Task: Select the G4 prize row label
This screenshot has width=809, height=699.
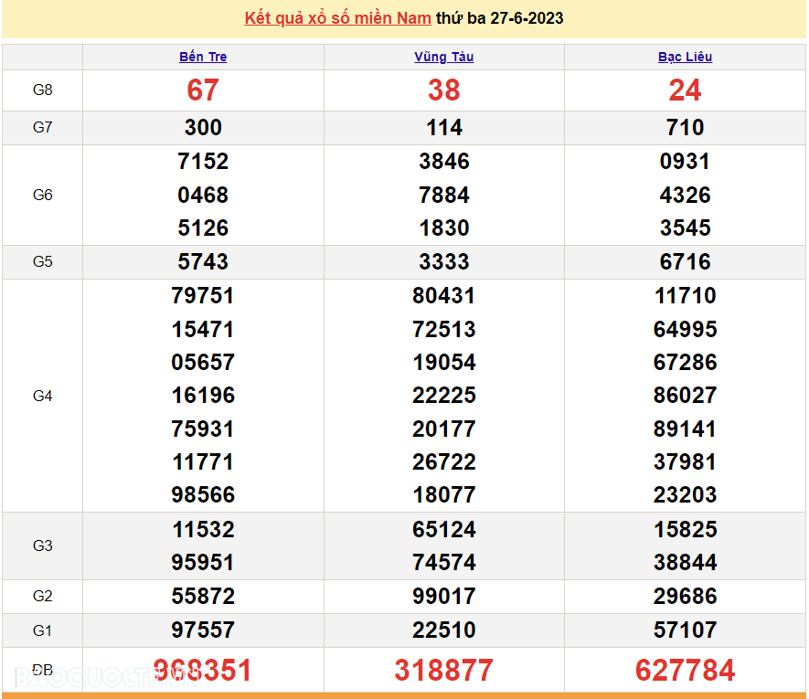Action: point(42,396)
